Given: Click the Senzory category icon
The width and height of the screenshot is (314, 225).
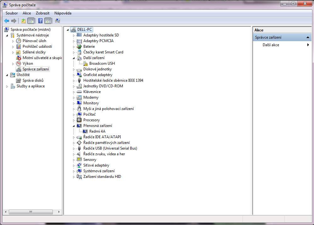Looking at the screenshot, I should pyautogui.click(x=79, y=159).
